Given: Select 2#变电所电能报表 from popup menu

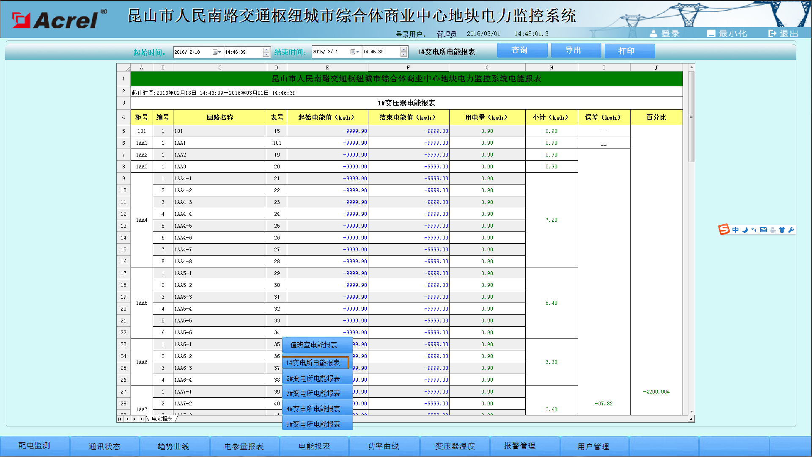Looking at the screenshot, I should [x=313, y=378].
